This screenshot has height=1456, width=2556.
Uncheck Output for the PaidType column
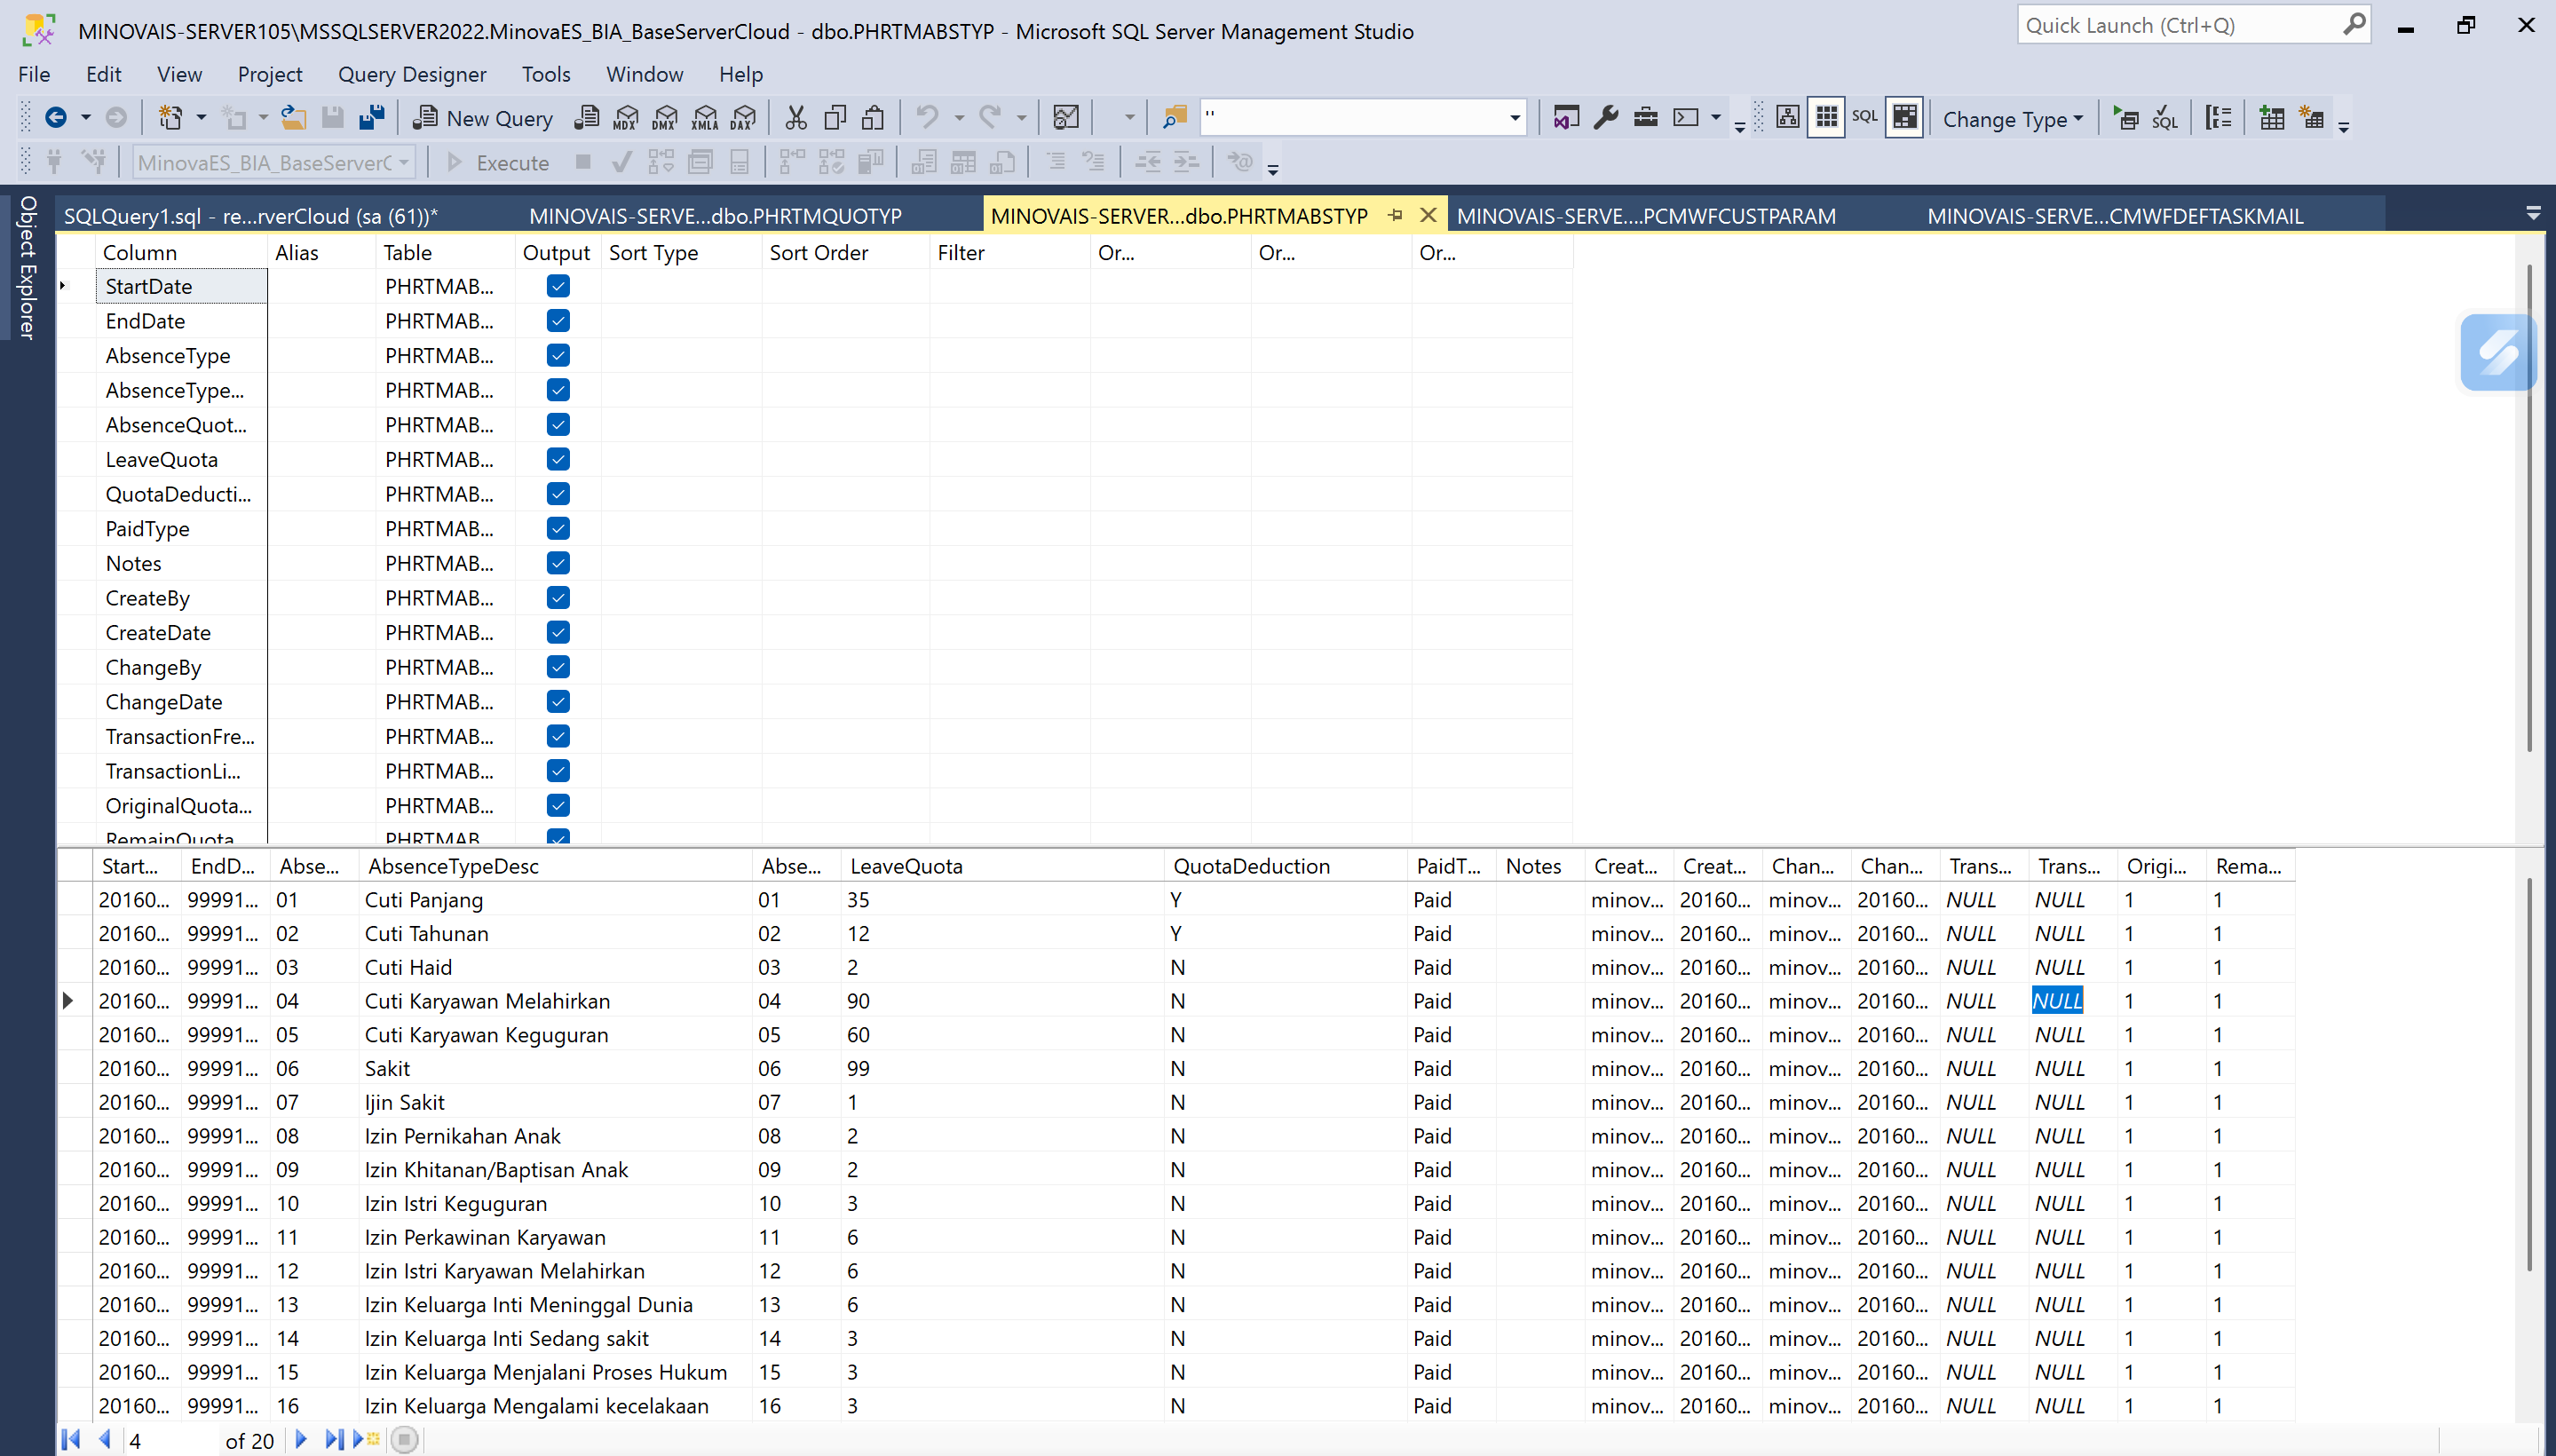click(558, 528)
